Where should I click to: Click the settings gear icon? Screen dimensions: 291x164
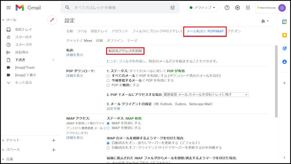tap(238, 8)
